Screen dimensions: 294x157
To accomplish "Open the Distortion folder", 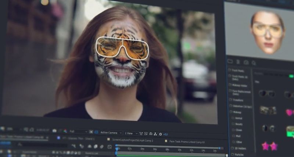I will (241, 106).
